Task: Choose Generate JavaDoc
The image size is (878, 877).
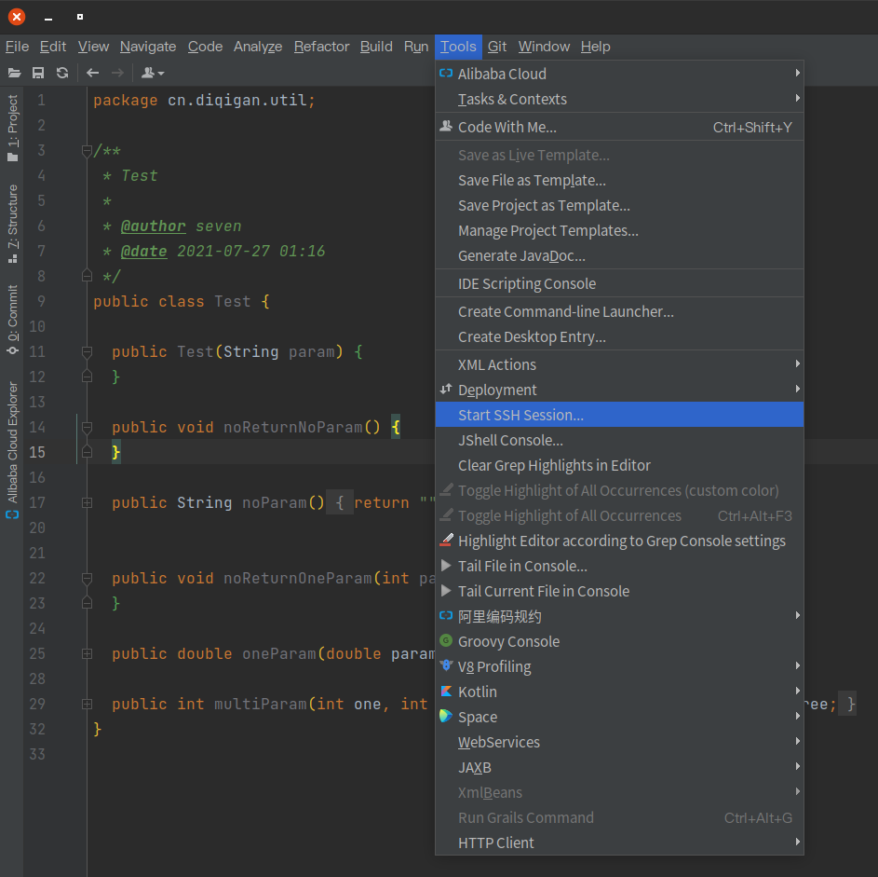Action: [619, 256]
